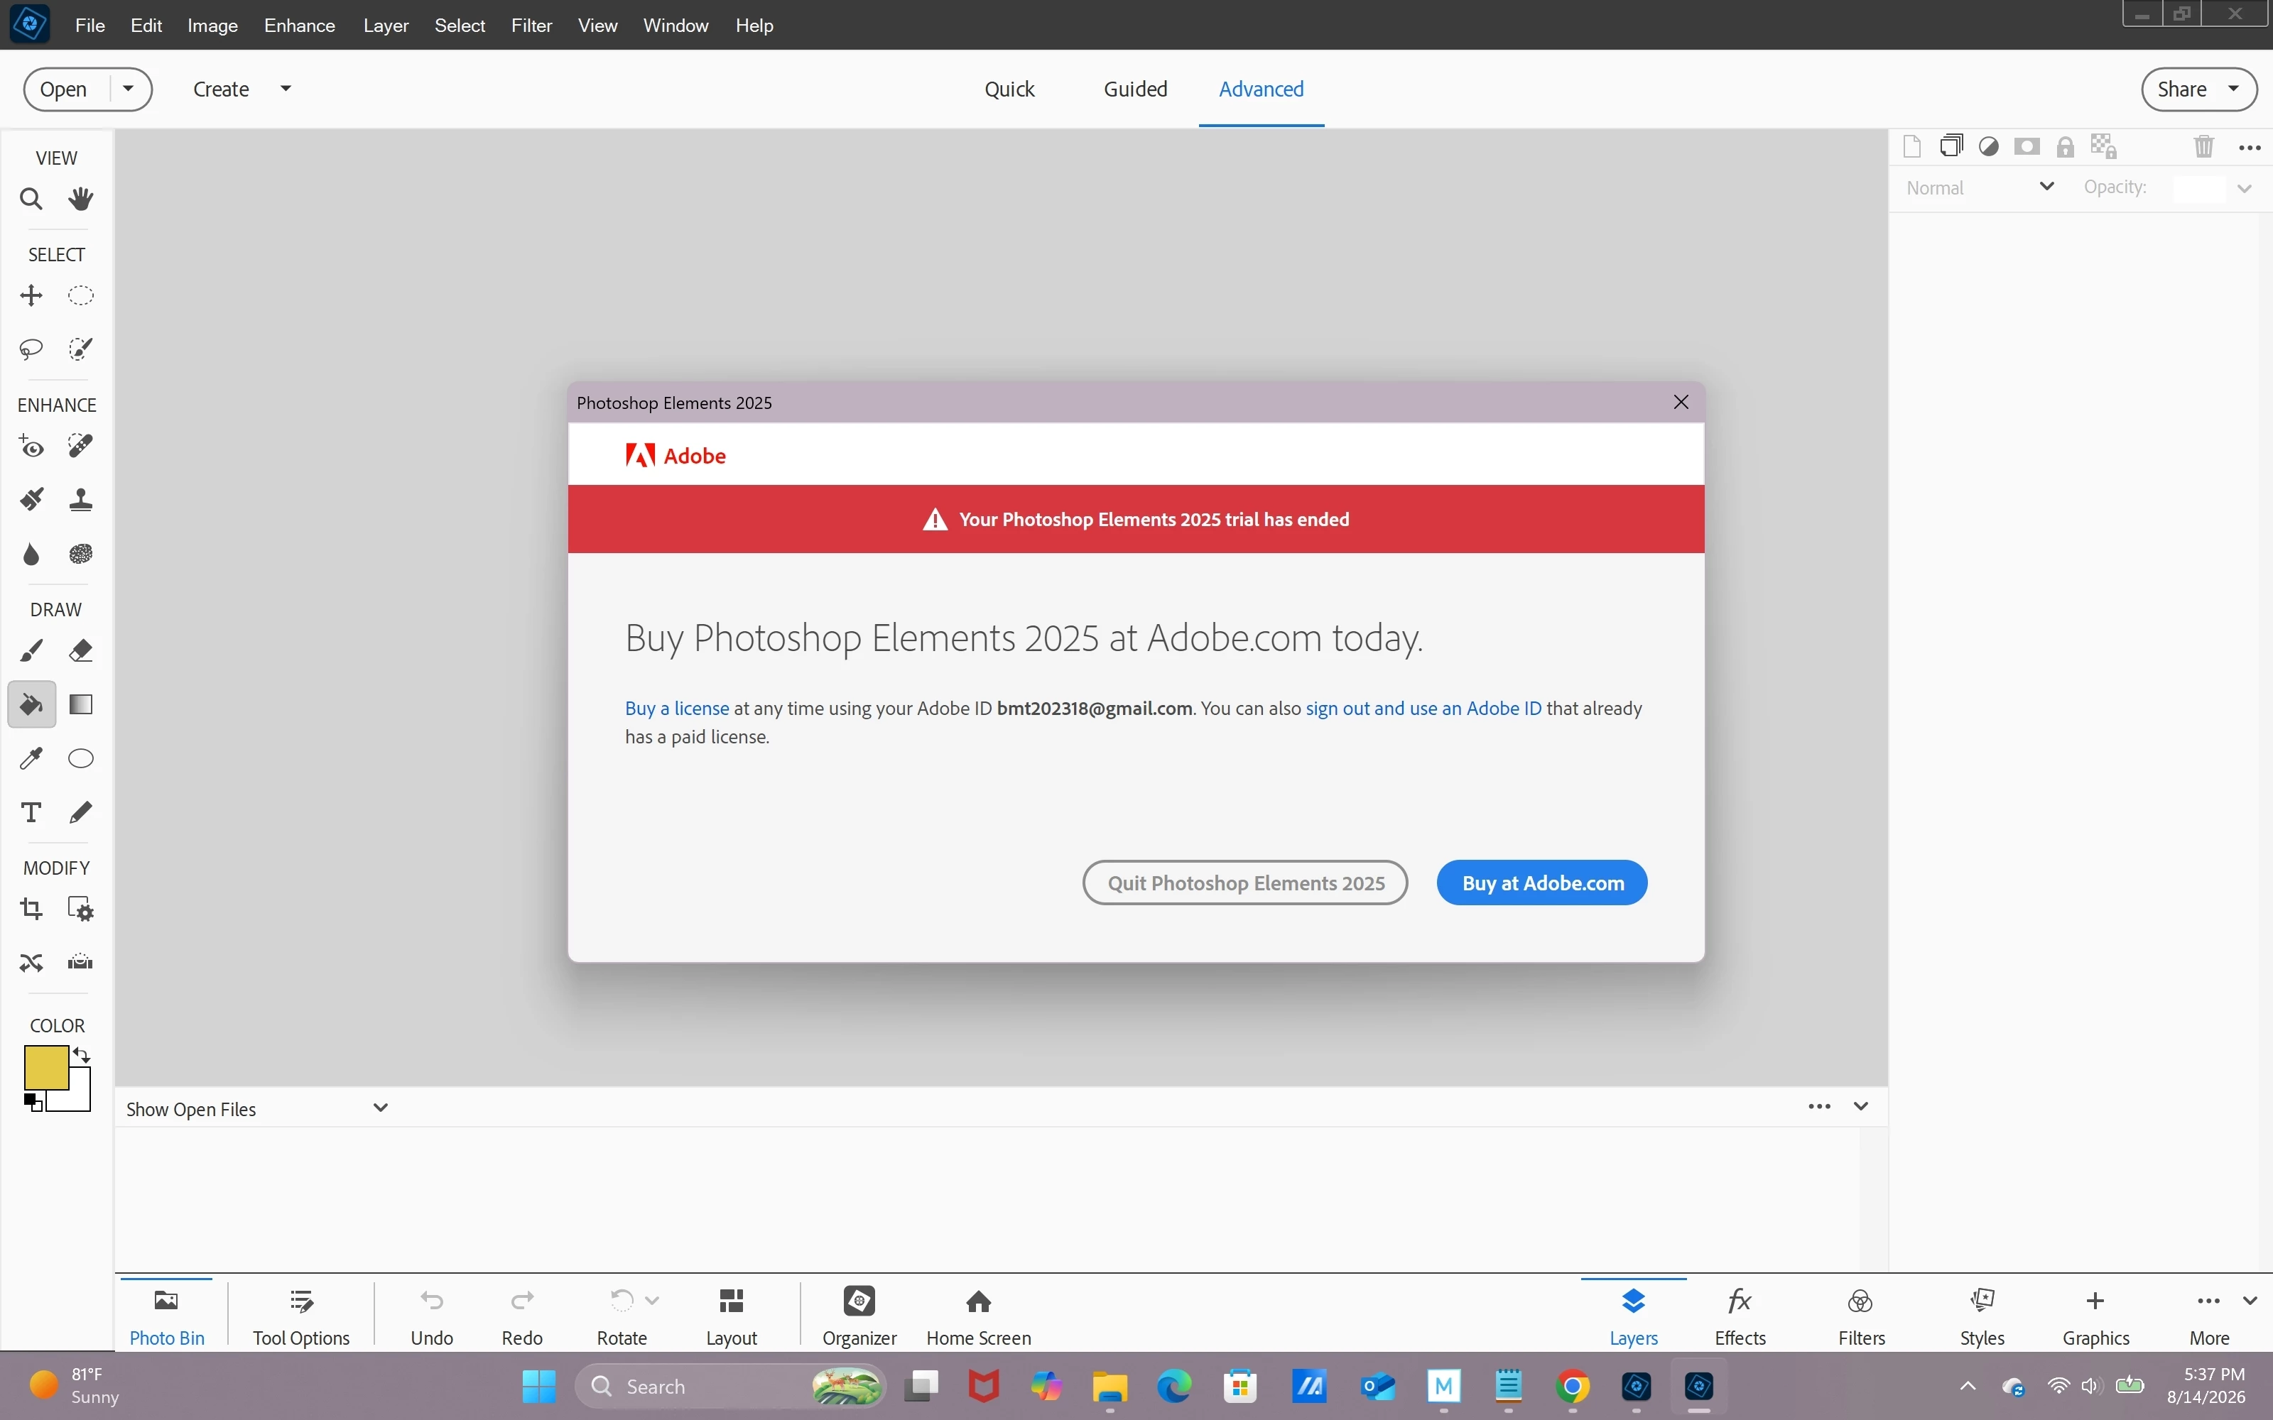Open the Organizer

click(x=859, y=1315)
